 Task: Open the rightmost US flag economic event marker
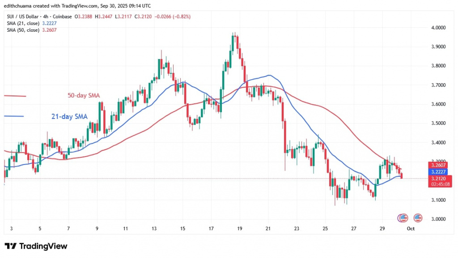click(418, 218)
